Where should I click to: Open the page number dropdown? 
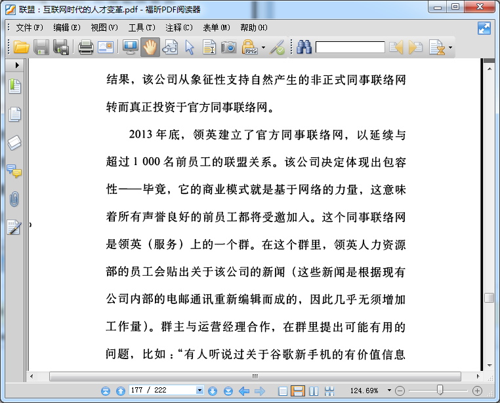coord(200,391)
